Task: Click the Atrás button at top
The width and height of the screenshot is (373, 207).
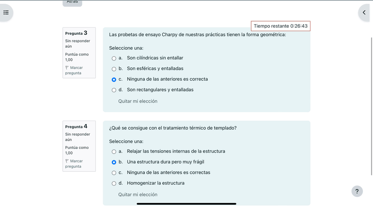Action: click(72, 2)
